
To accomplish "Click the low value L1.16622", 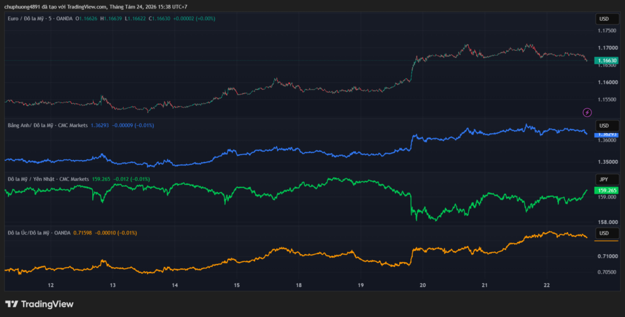I will pyautogui.click(x=135, y=18).
